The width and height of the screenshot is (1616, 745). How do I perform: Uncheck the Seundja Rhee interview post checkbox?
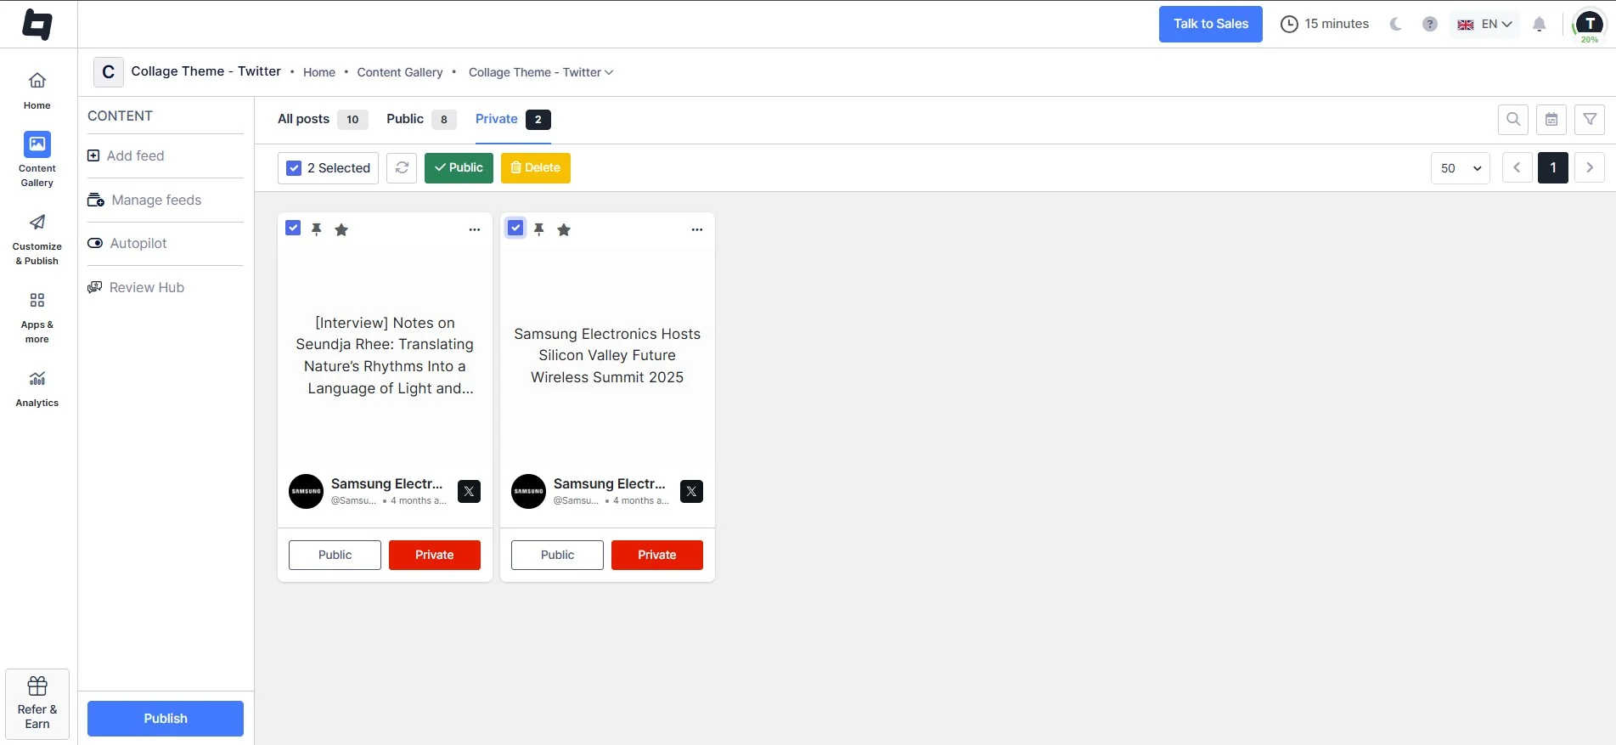tap(293, 229)
